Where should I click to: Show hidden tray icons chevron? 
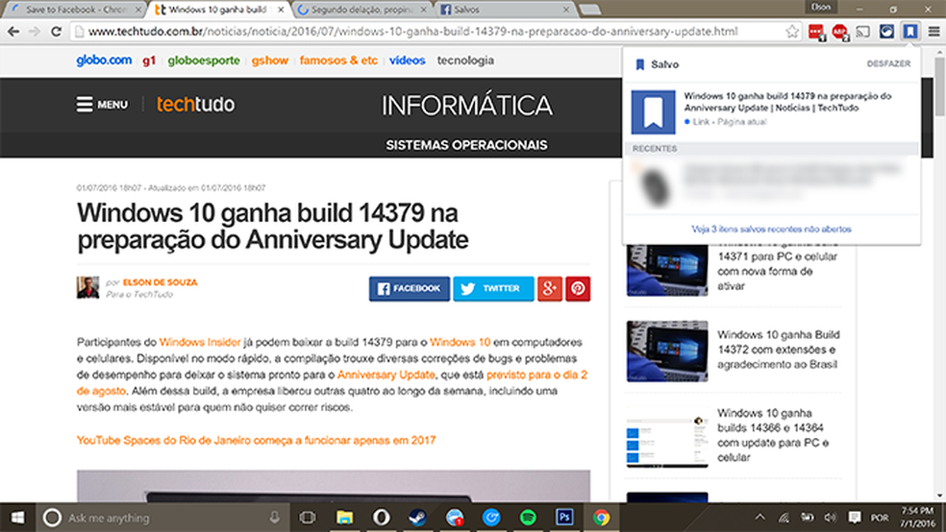click(x=760, y=518)
